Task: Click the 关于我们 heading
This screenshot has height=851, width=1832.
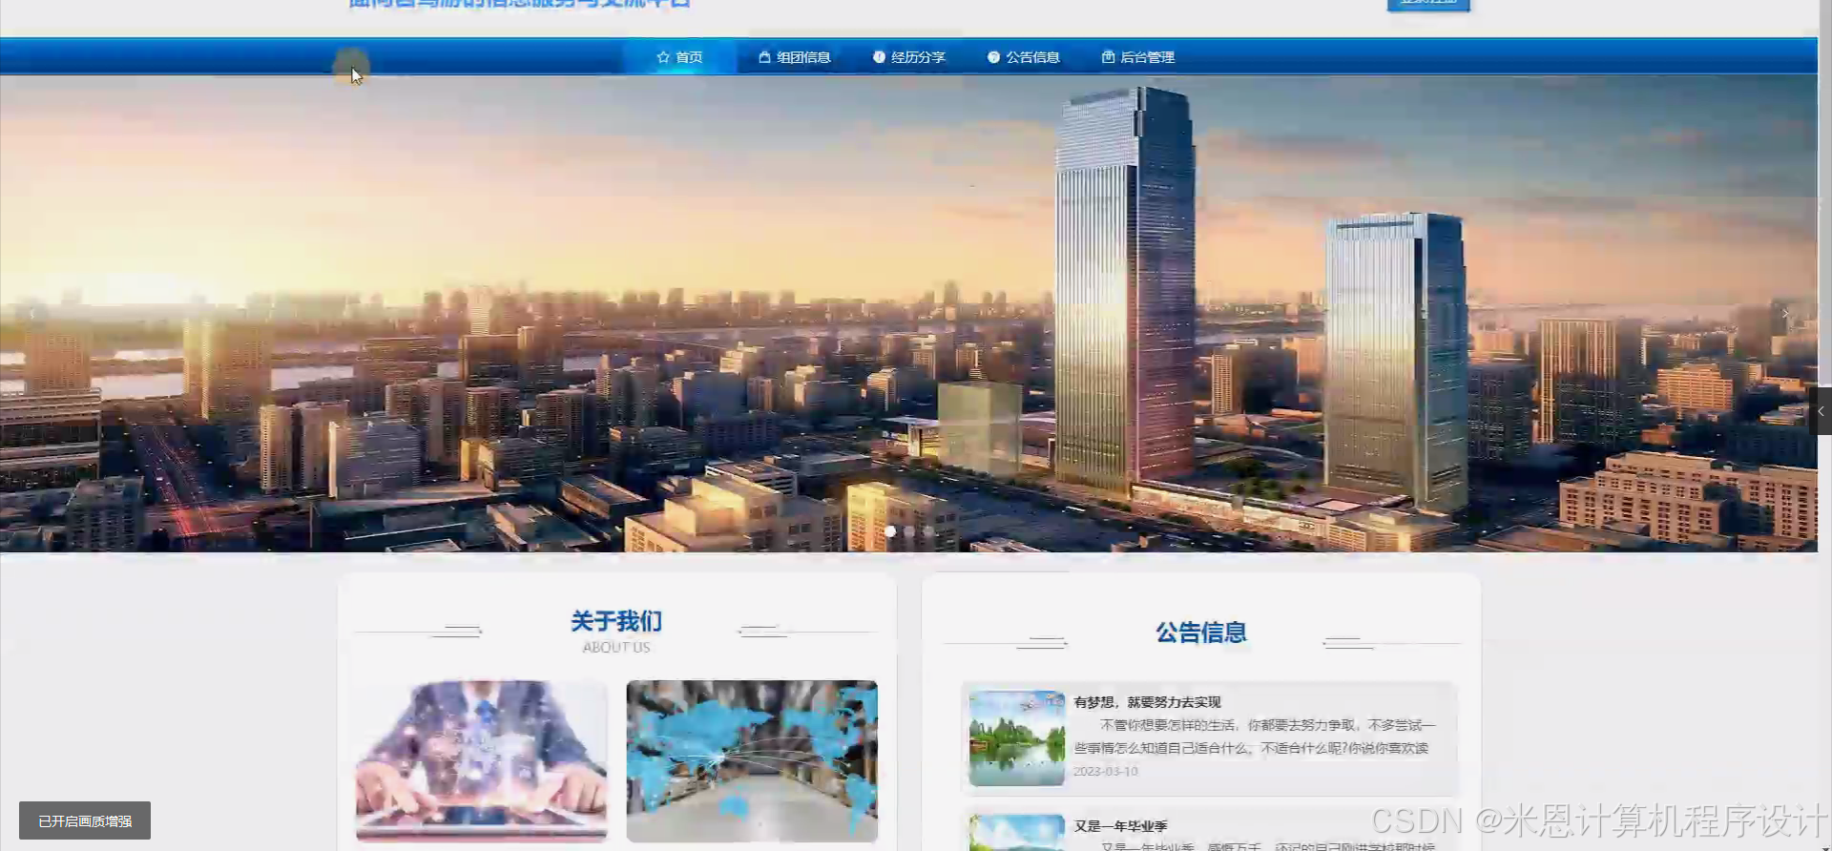Action: [616, 621]
